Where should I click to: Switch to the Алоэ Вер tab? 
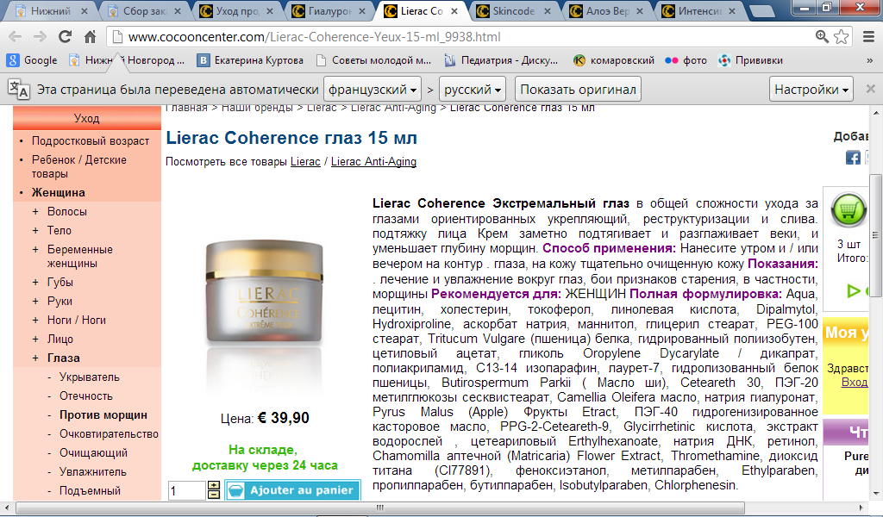(607, 11)
